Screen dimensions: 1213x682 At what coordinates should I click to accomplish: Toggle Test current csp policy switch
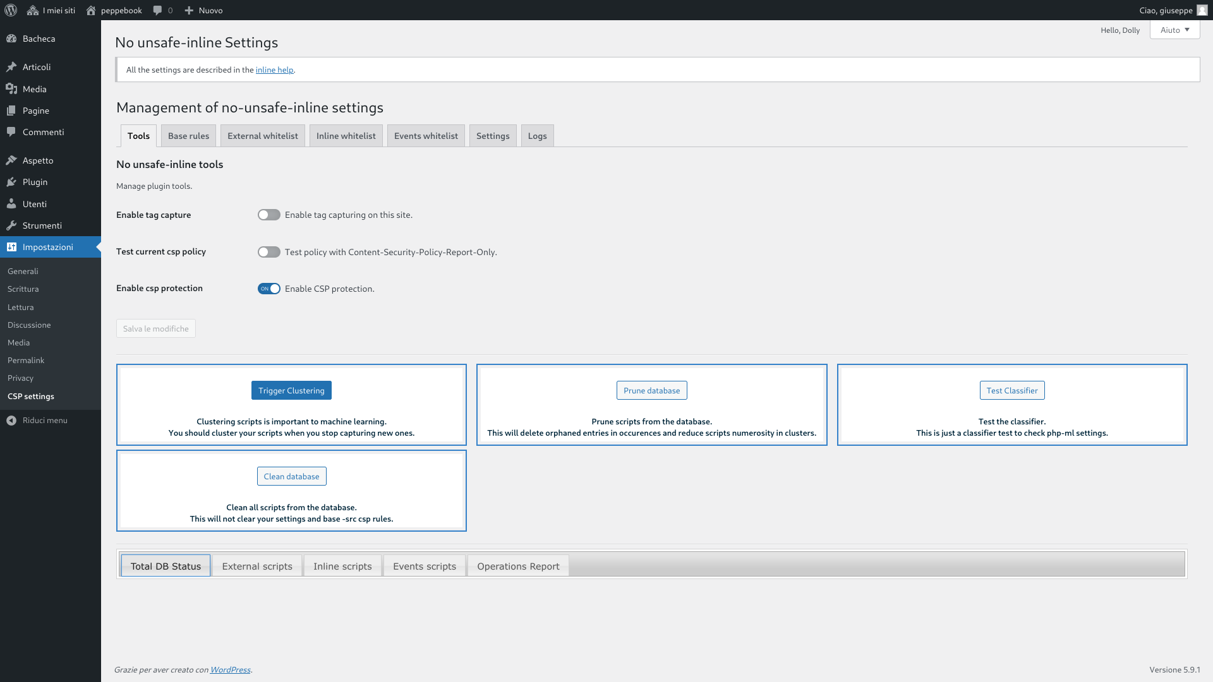(267, 251)
